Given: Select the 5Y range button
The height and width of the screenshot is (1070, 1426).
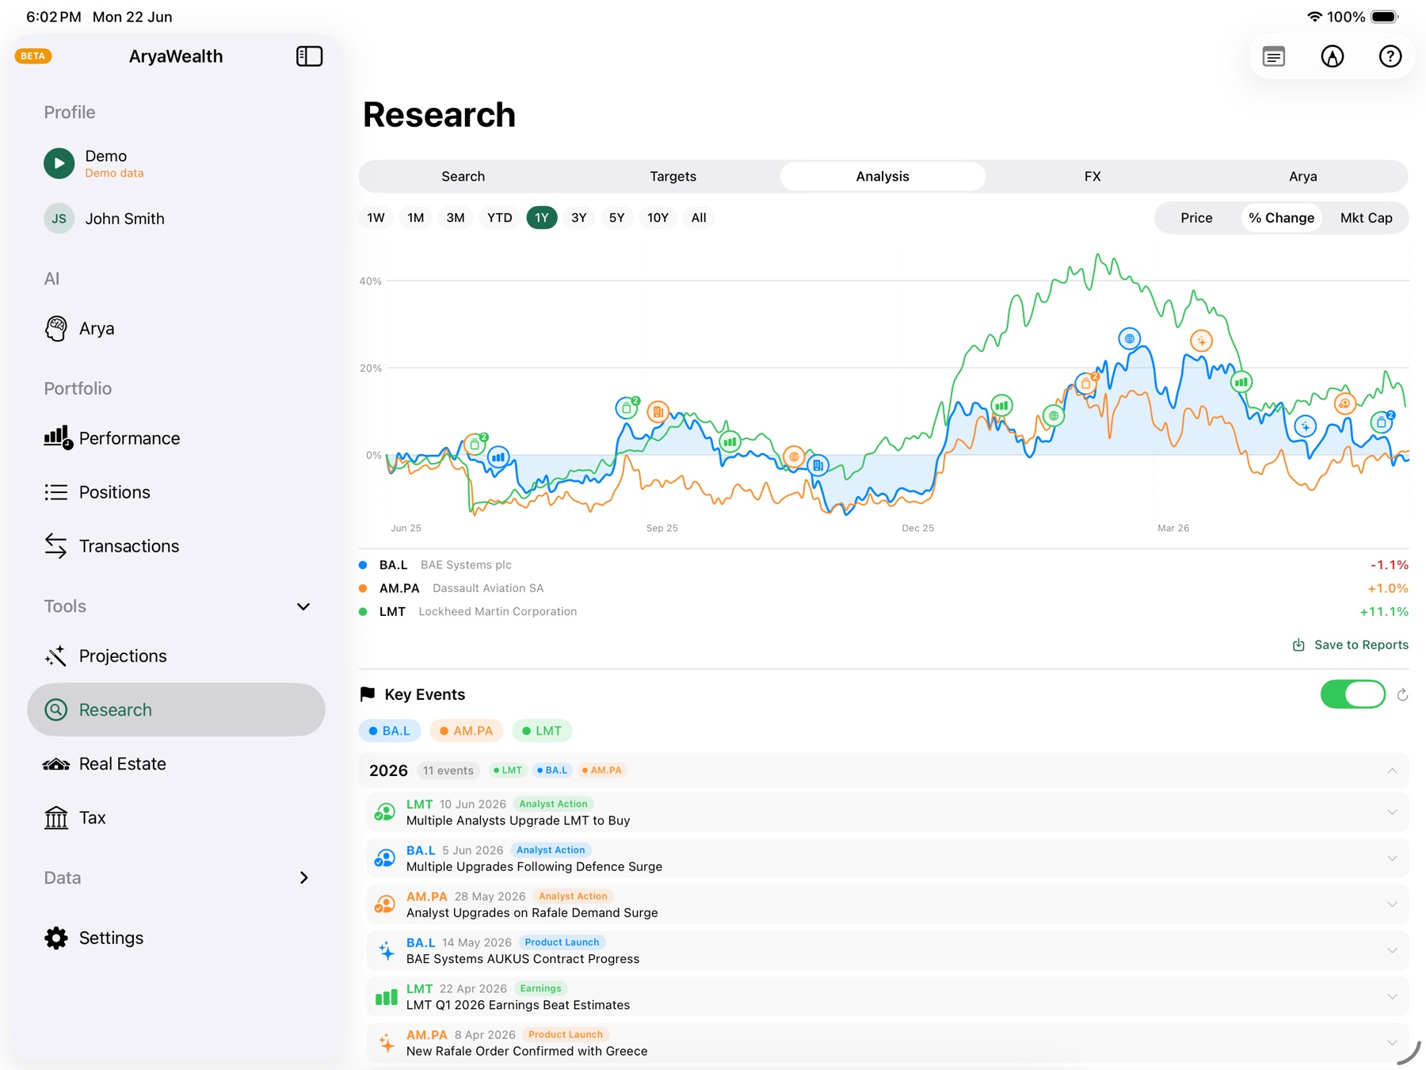Looking at the screenshot, I should coord(617,218).
